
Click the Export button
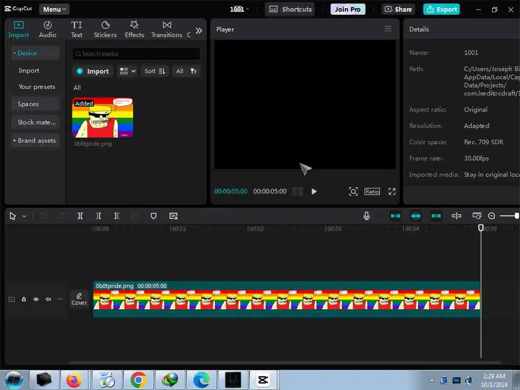441,9
